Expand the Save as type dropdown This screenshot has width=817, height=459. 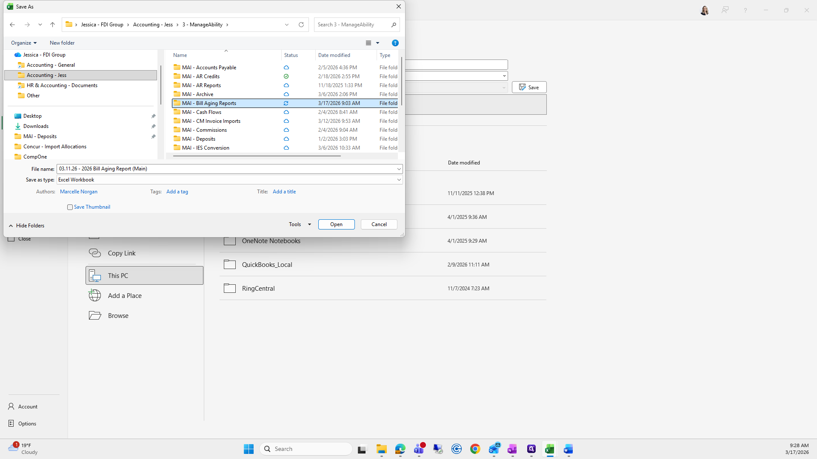399,180
